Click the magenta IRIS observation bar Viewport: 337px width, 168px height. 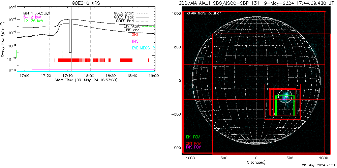94,70
